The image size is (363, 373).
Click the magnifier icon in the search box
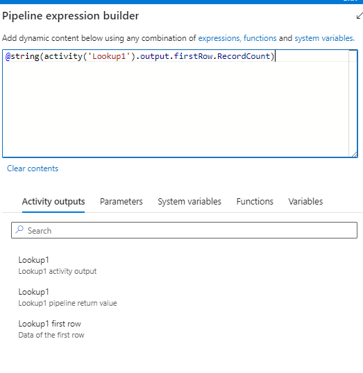(x=19, y=229)
